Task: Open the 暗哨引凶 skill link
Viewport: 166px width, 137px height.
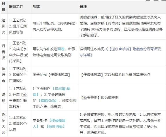Action: point(48,101)
